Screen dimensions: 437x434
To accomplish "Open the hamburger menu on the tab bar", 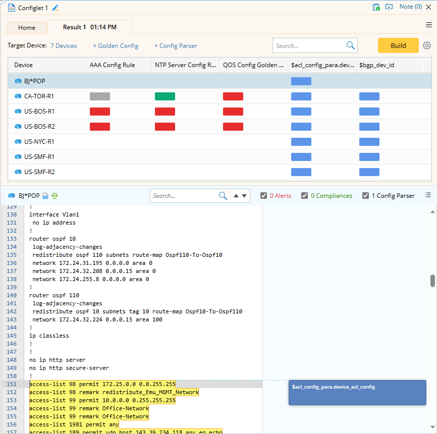I will tap(429, 25).
